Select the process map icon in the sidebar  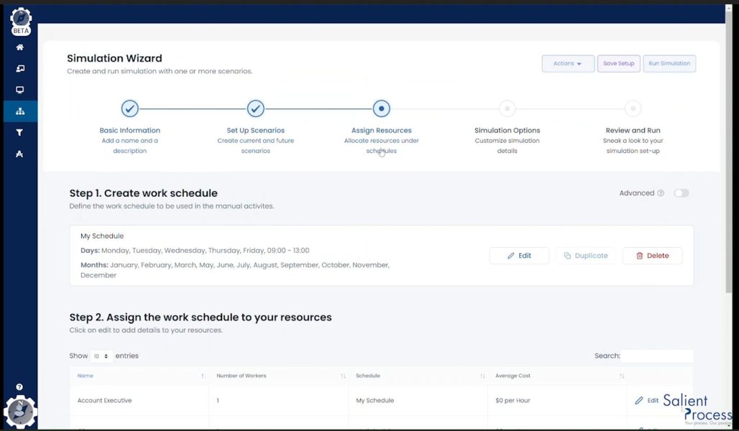(19, 154)
